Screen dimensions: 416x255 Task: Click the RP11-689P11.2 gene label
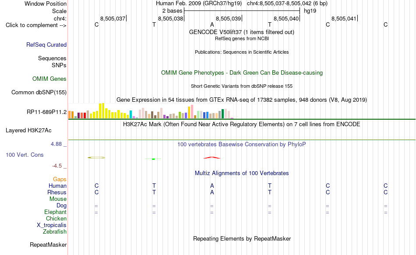pos(47,112)
